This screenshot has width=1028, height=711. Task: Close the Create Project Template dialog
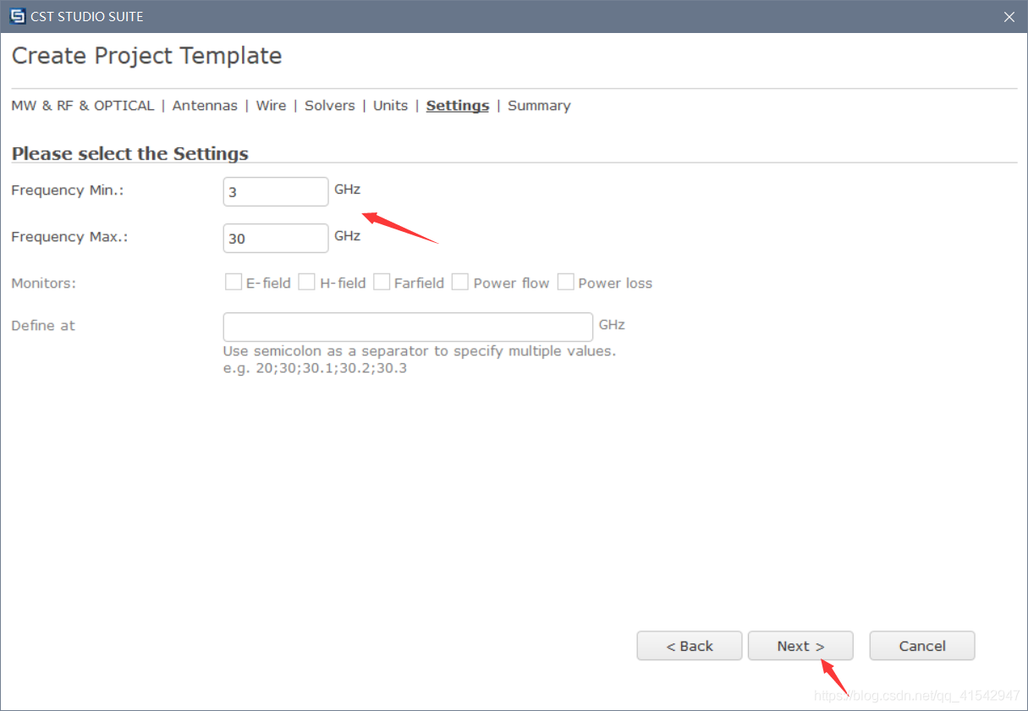point(1009,17)
